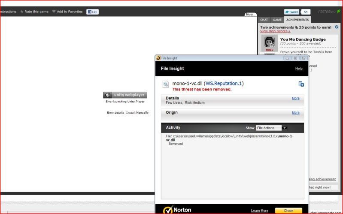Click the Learn More link
The width and height of the screenshot is (343, 214).
click(259, 211)
